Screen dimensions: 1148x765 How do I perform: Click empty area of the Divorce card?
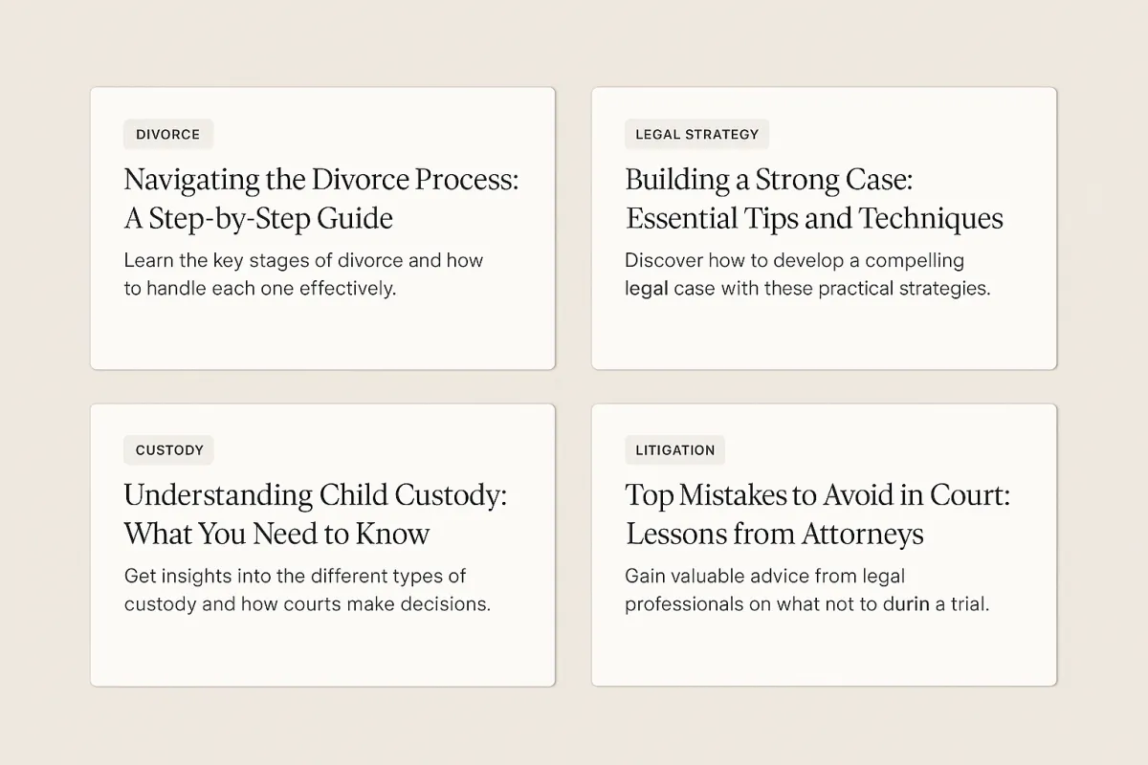(x=322, y=335)
